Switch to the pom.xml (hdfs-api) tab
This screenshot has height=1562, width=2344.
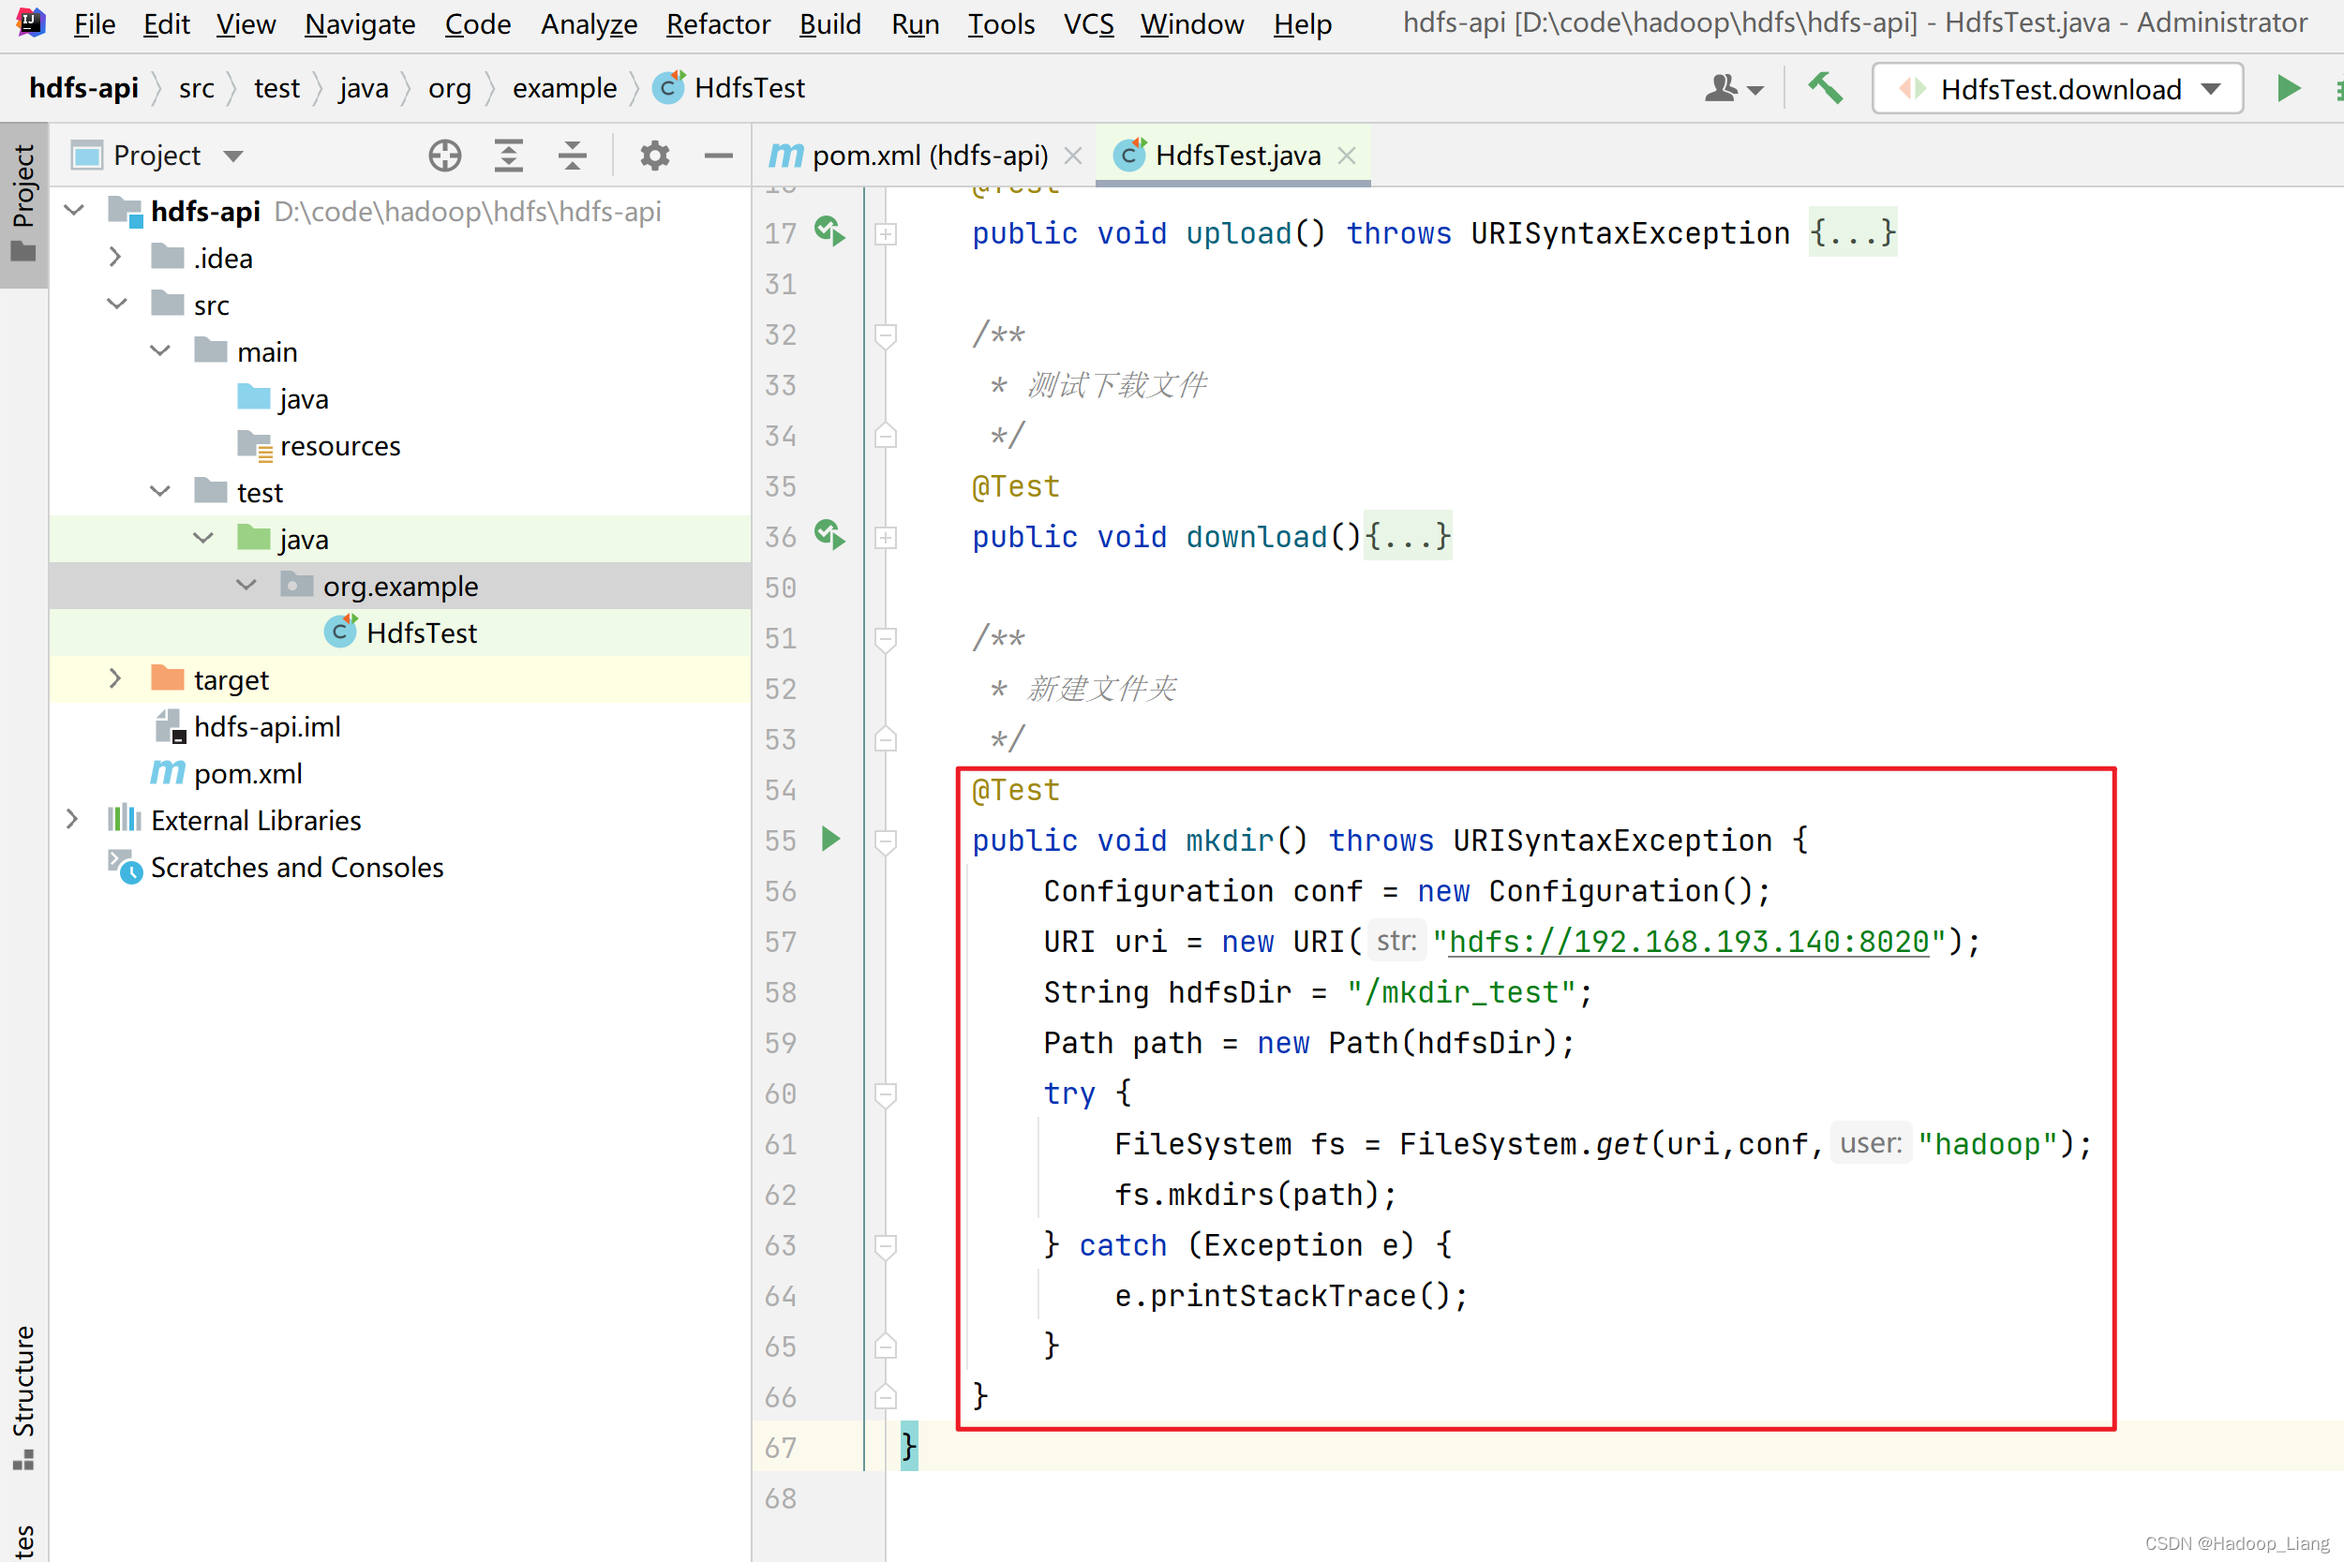924,156
